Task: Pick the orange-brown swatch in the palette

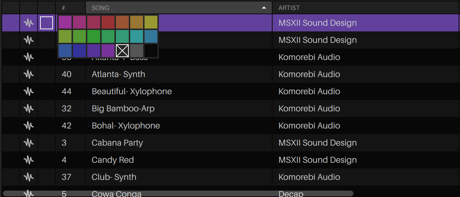Action: point(122,22)
